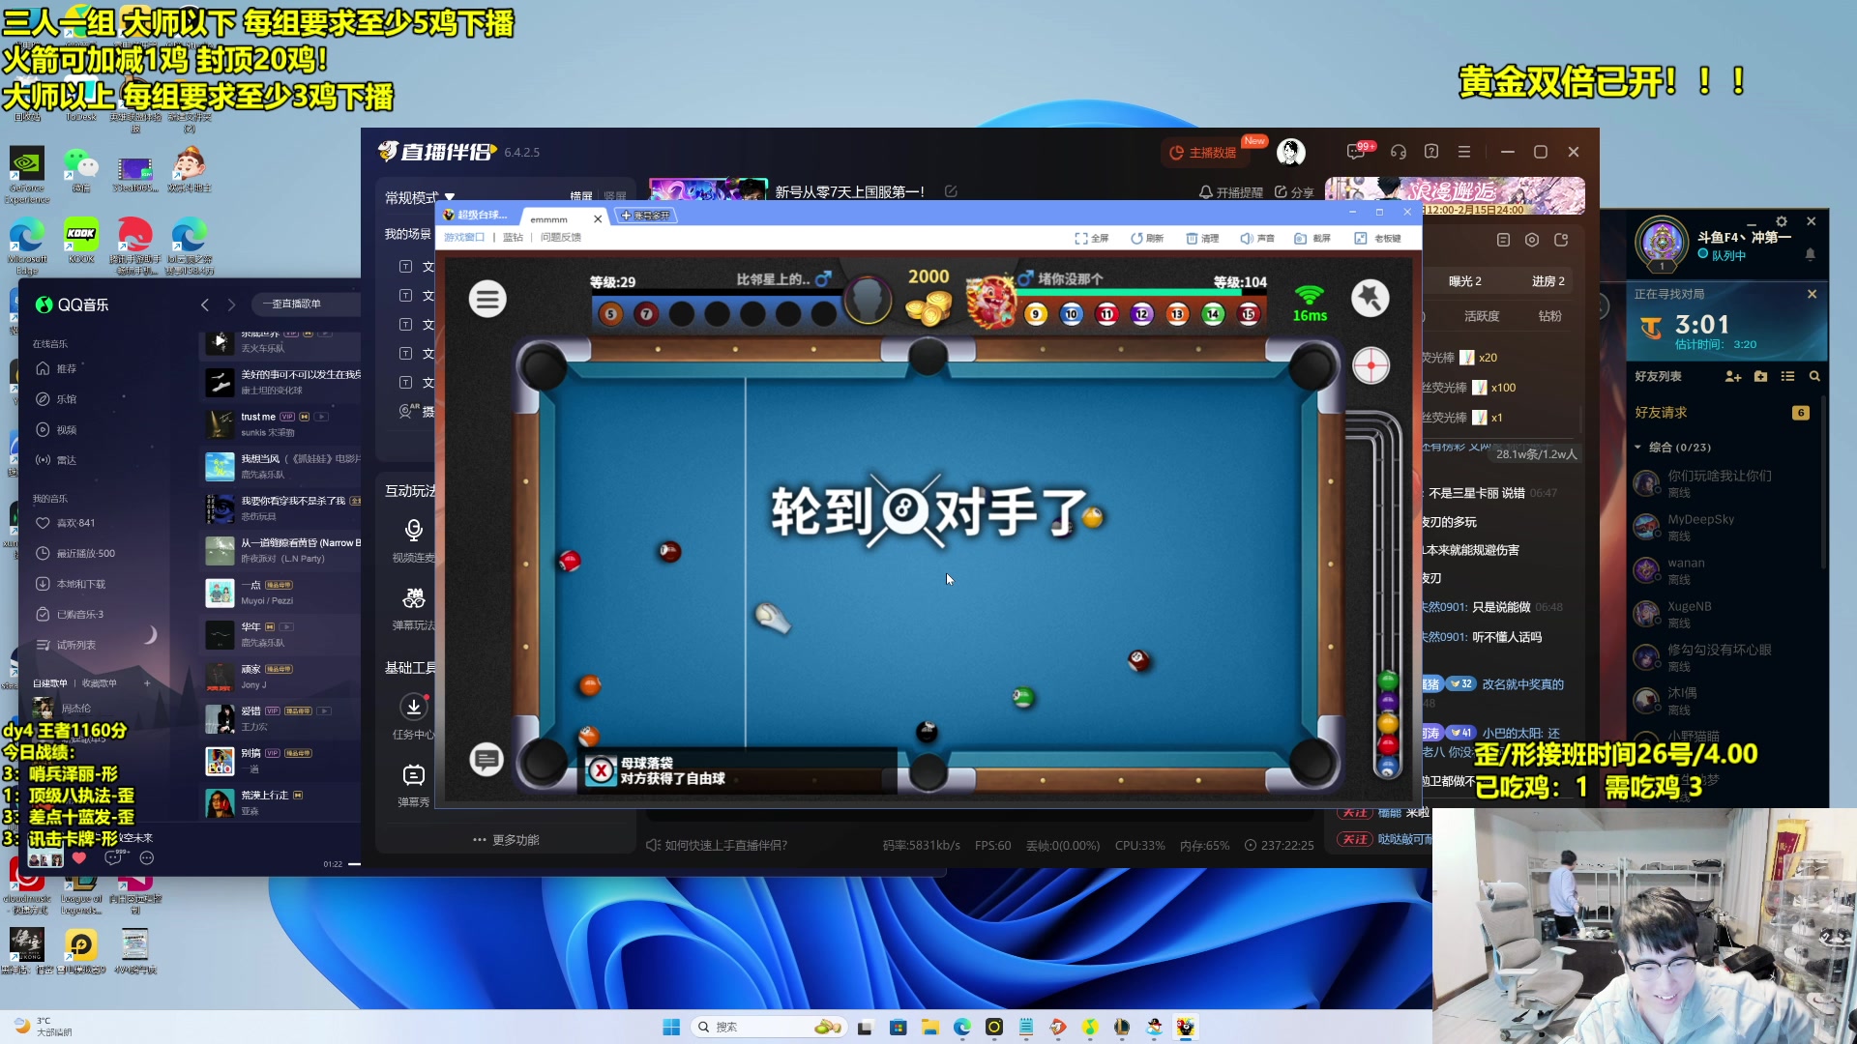
Task: Open the billiards game chat bubble
Action: click(x=486, y=760)
